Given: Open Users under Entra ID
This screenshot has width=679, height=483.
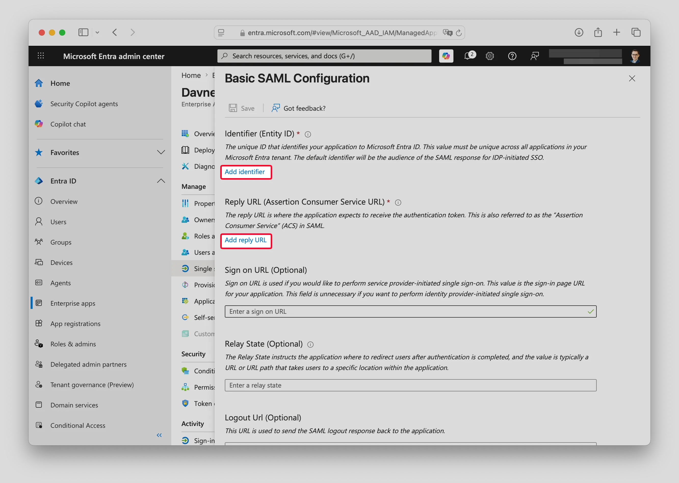Looking at the screenshot, I should (58, 222).
